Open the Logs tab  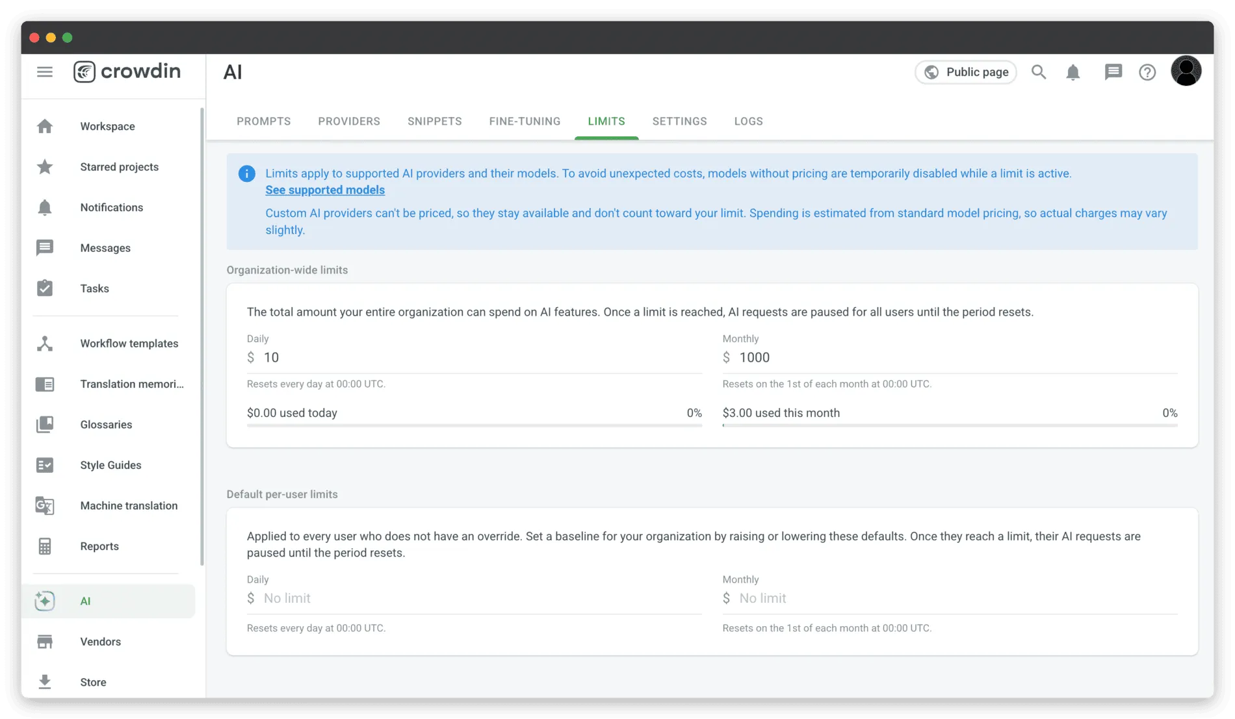click(x=748, y=121)
